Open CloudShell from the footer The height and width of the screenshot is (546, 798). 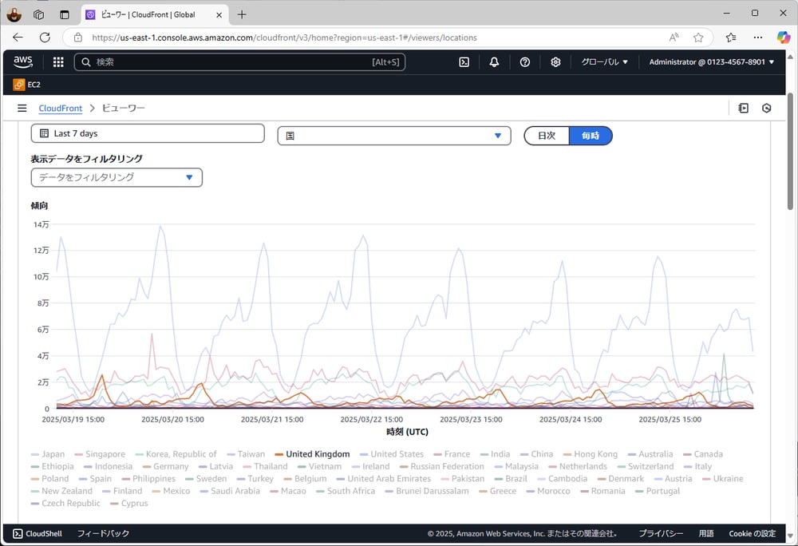point(38,533)
